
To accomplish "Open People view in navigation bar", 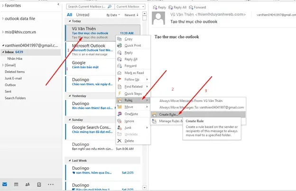I will point(28,184).
